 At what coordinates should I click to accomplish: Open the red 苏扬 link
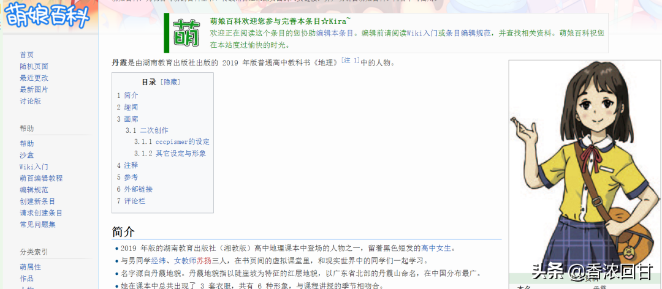[204, 261]
